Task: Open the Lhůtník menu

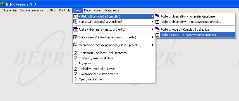Action: tap(51, 10)
